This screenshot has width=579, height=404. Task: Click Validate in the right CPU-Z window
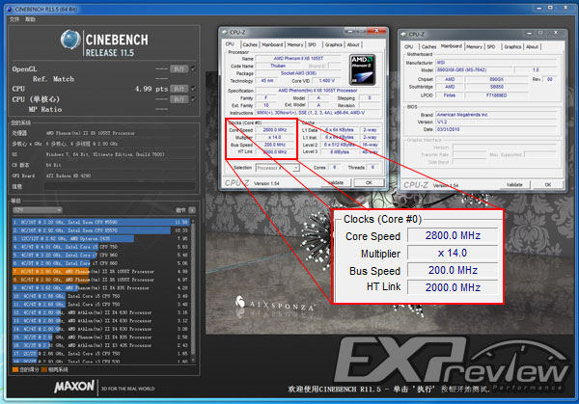pyautogui.click(x=515, y=185)
